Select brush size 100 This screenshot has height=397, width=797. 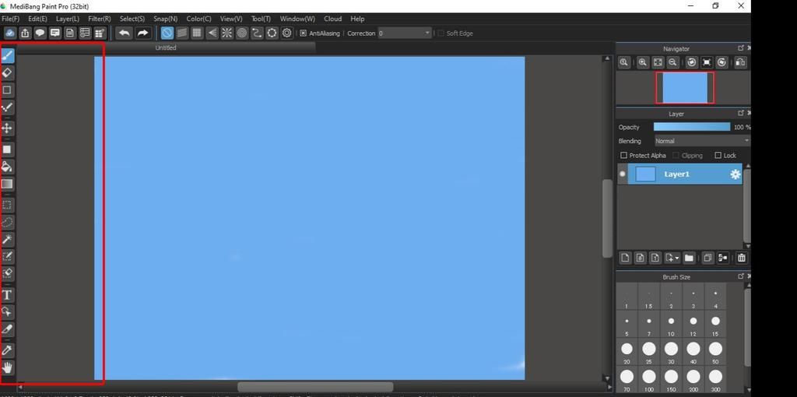coord(648,381)
